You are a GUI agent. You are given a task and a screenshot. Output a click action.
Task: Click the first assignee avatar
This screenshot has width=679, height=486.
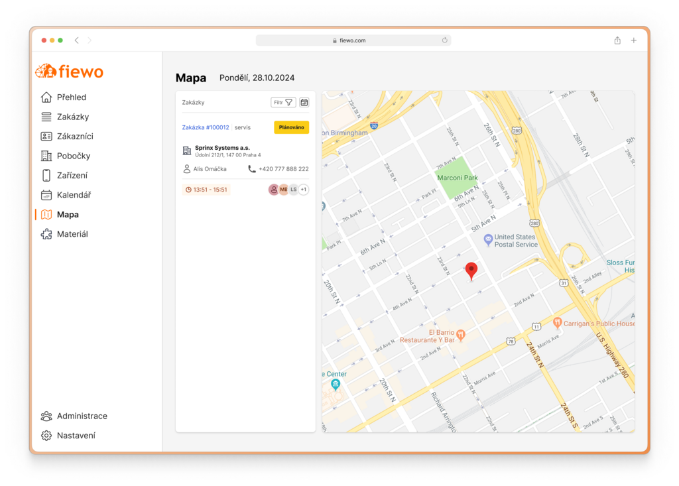click(273, 189)
